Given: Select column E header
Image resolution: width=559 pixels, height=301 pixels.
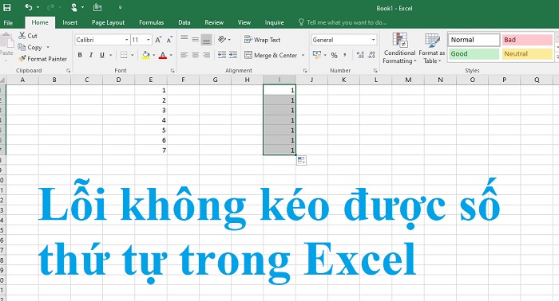Looking at the screenshot, I should (151, 80).
